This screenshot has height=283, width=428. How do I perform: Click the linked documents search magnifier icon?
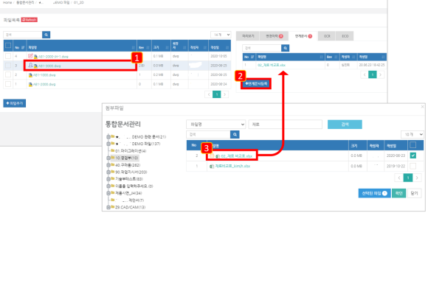(x=286, y=48)
